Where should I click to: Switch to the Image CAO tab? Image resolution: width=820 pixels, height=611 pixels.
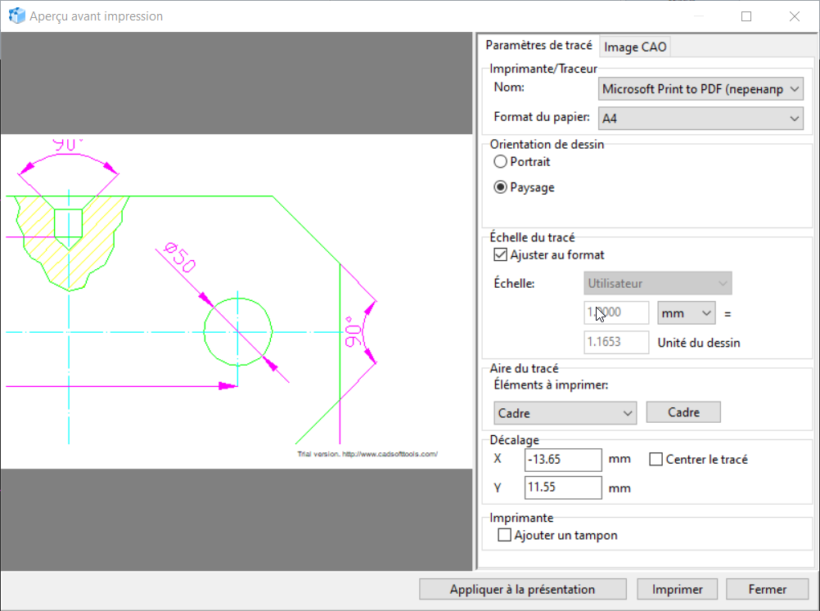636,47
